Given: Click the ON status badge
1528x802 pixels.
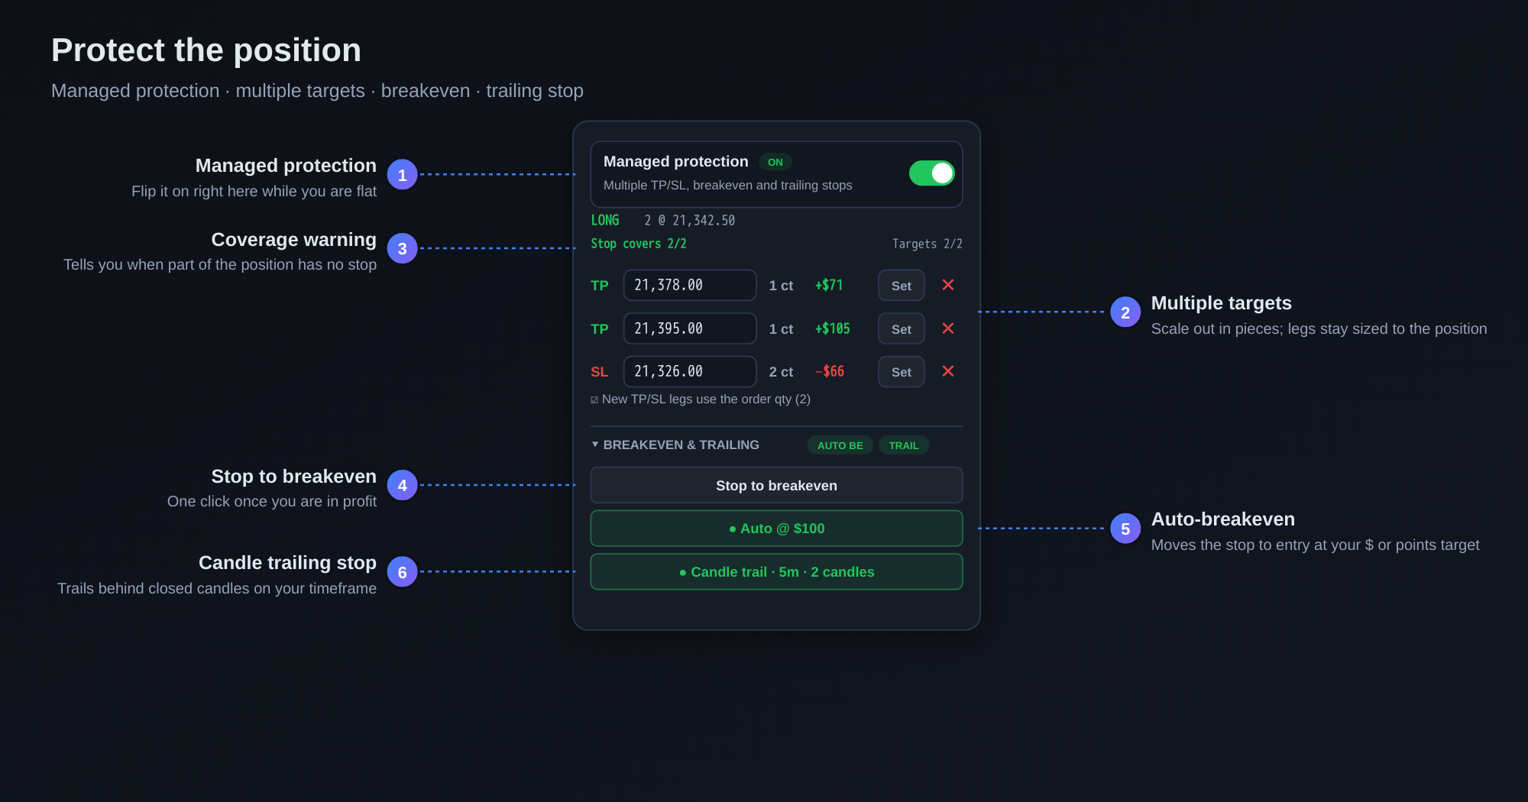Looking at the screenshot, I should [775, 162].
